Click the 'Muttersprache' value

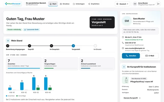(x=153, y=90)
